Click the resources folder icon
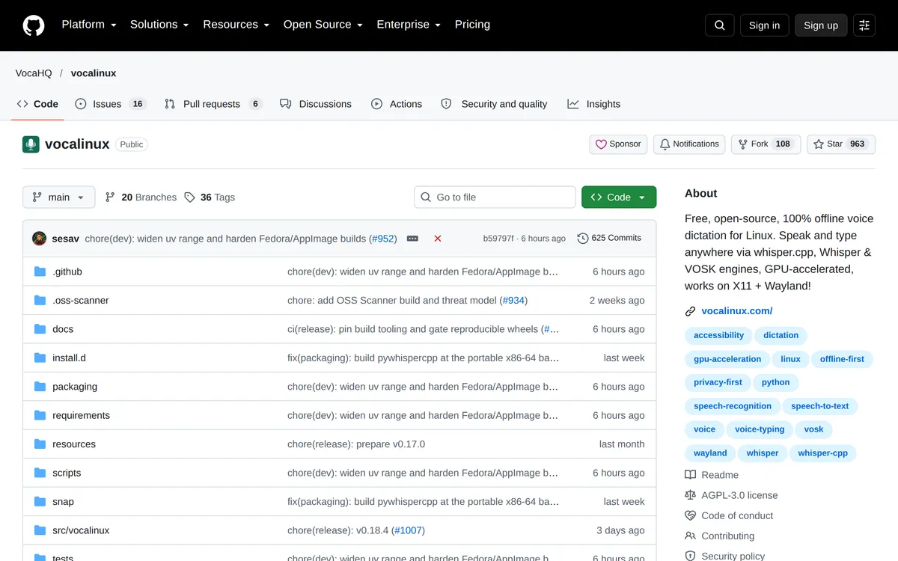The width and height of the screenshot is (898, 561). [x=40, y=444]
